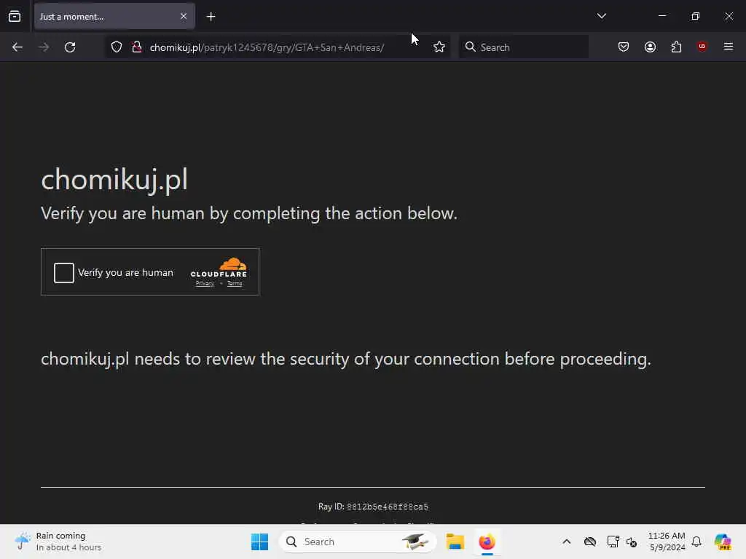Click the chomikuj.pl address bar URL

267,47
